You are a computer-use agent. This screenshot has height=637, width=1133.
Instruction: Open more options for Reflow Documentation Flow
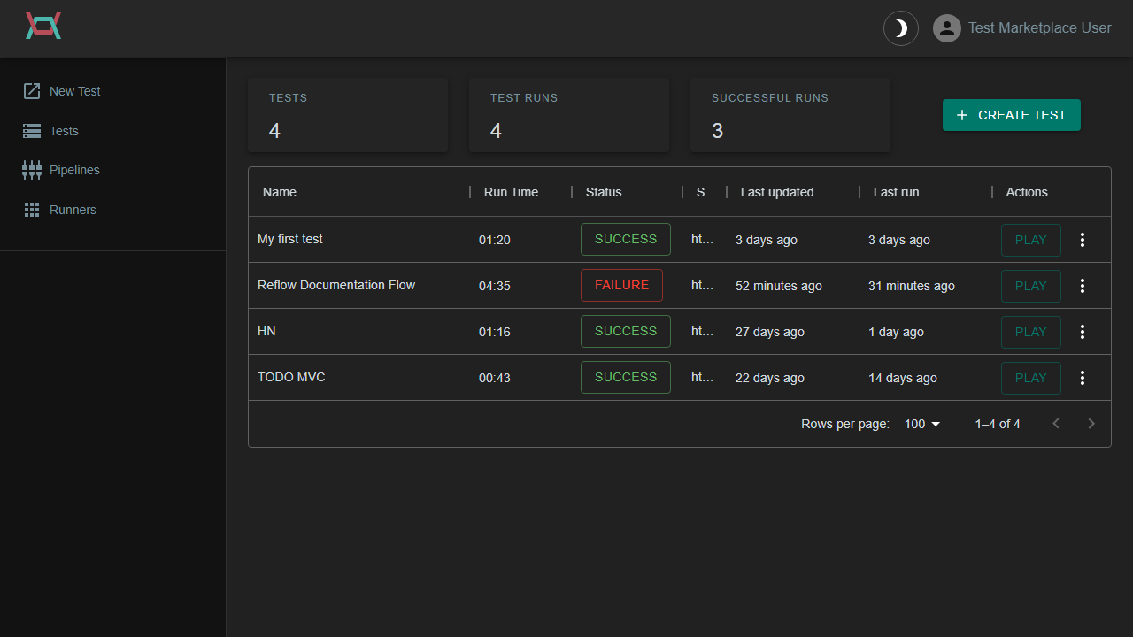click(1083, 286)
